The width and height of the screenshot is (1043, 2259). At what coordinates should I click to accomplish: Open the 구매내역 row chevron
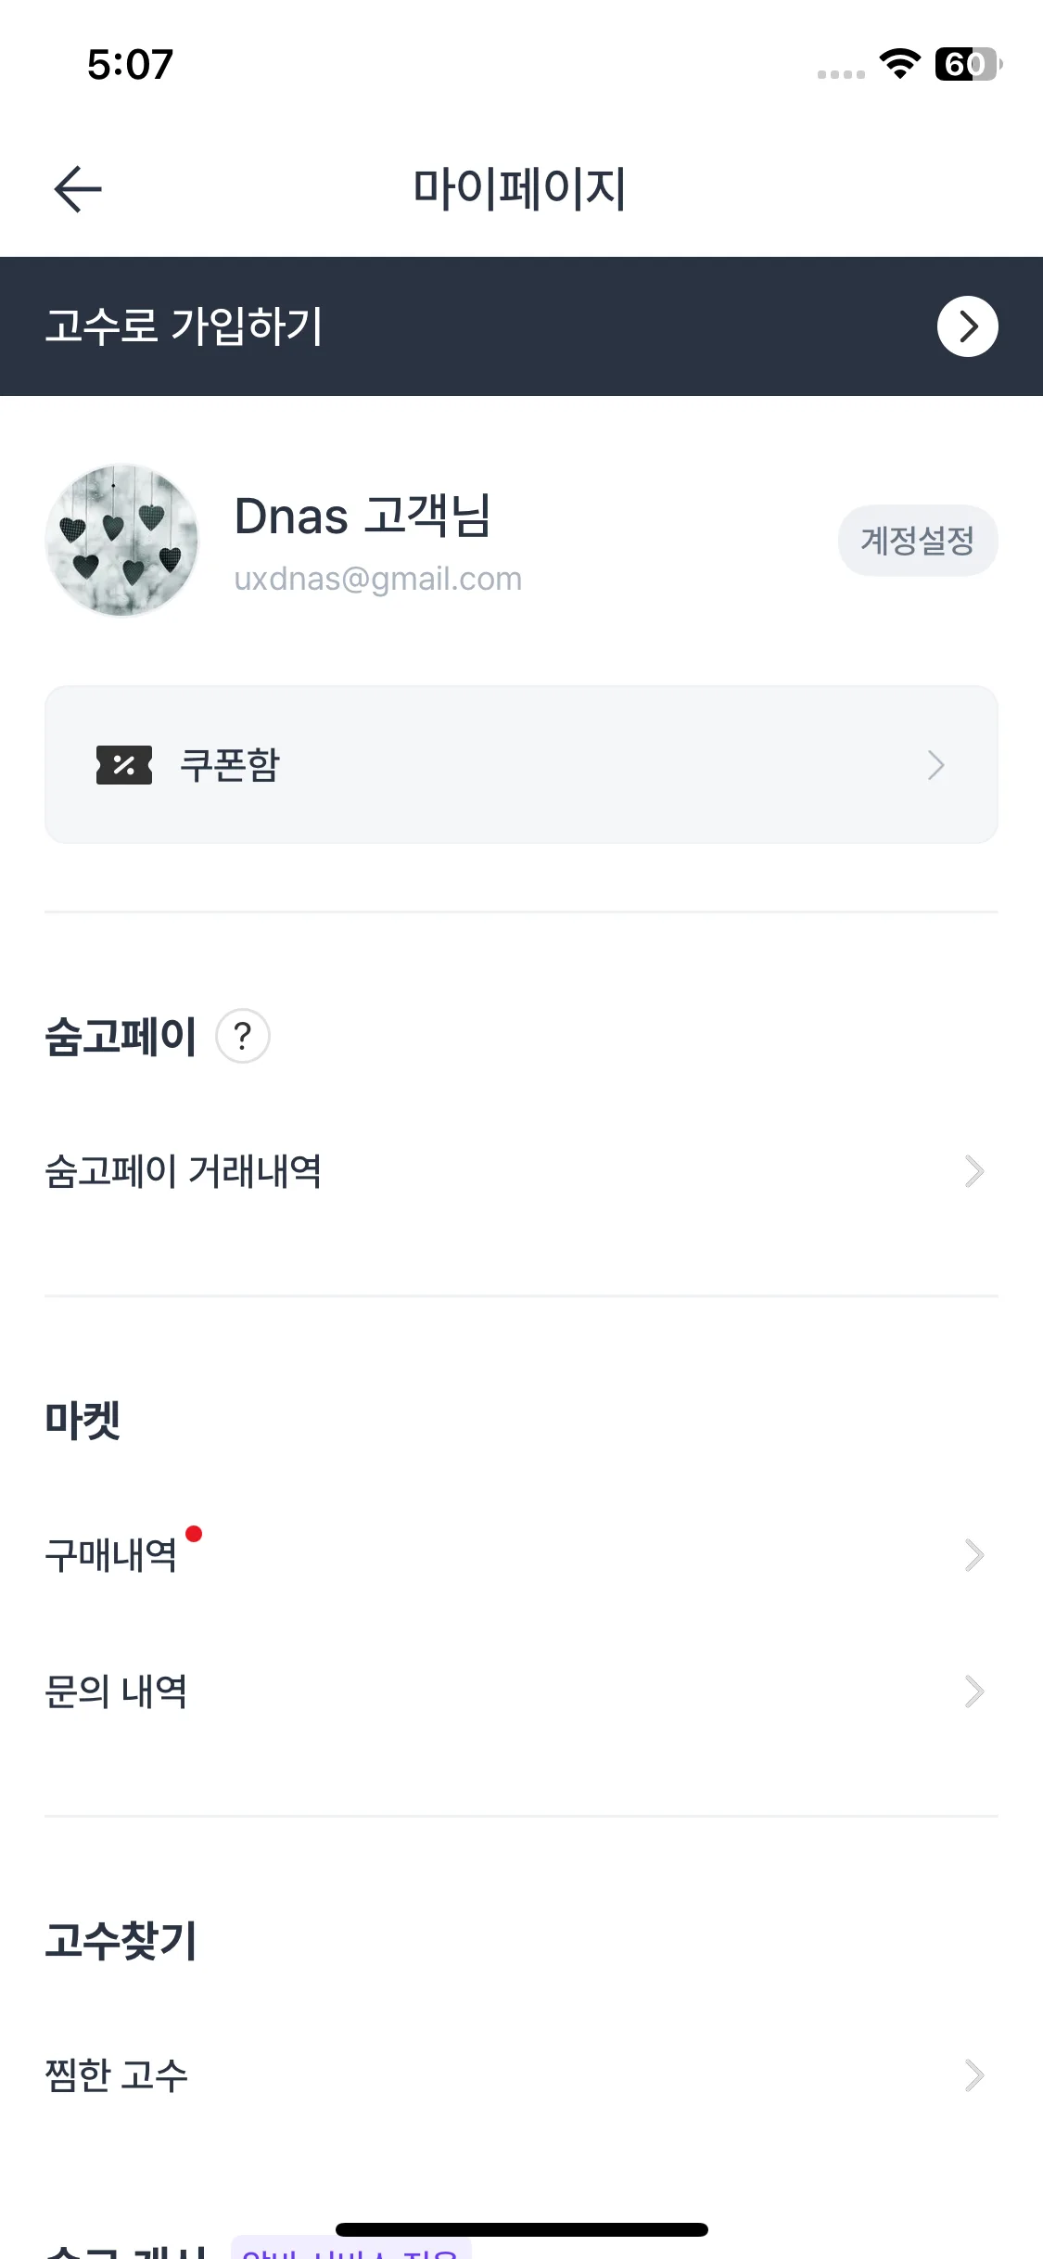point(973,1555)
